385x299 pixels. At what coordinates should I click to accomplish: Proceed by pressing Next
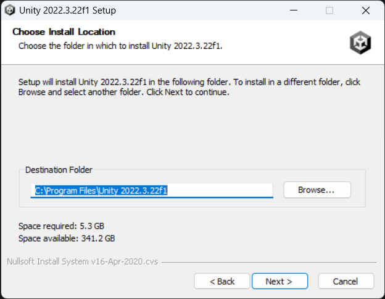click(279, 281)
